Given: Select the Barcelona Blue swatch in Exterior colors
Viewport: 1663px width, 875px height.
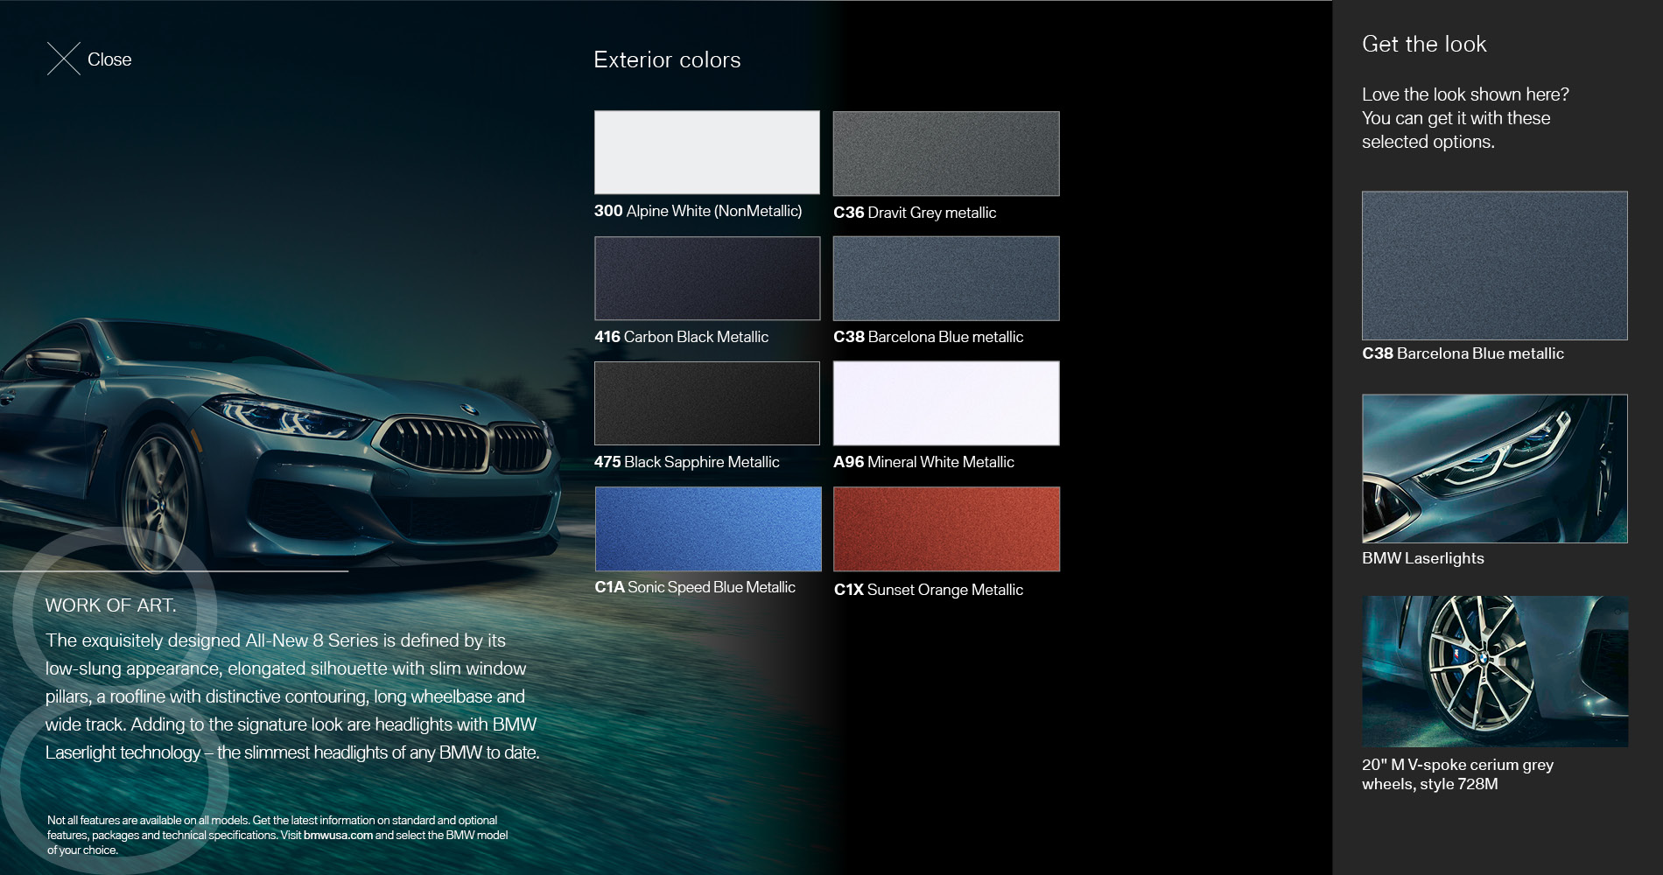Looking at the screenshot, I should coord(946,278).
